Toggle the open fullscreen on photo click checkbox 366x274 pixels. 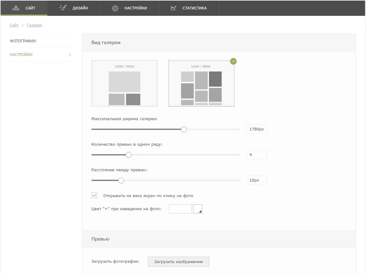point(94,196)
